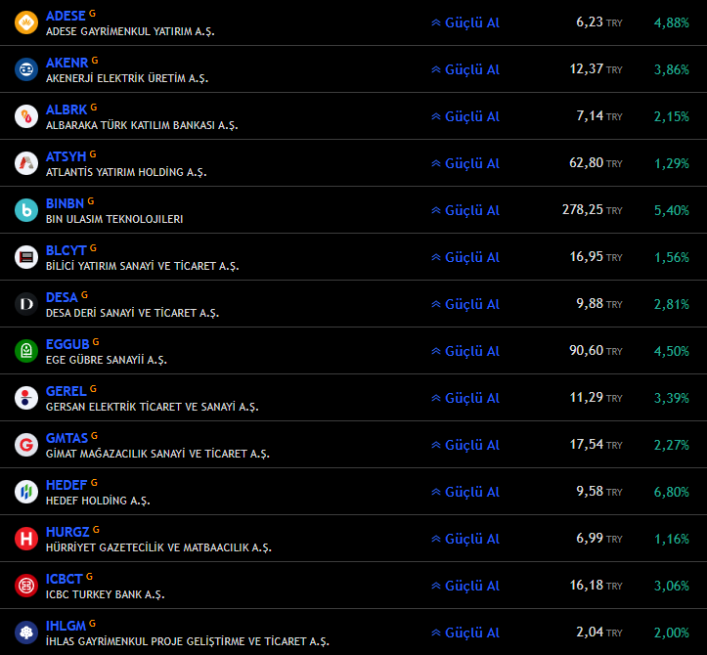Click the 1,16% change value
707x655 pixels.
tap(672, 539)
